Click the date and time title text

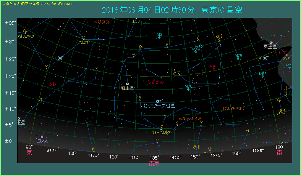172,10
